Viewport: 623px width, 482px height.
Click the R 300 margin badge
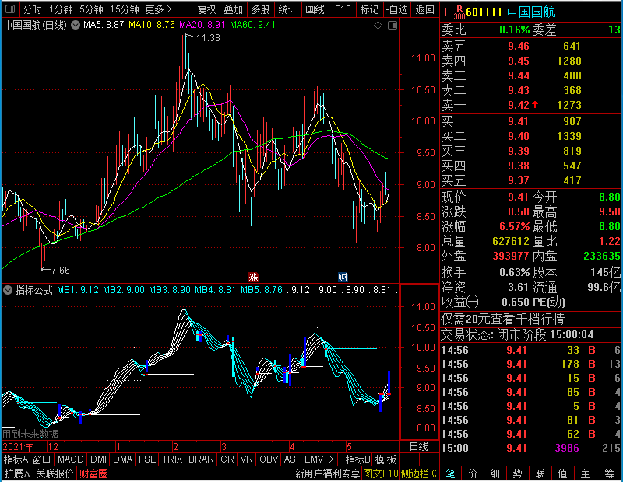(x=459, y=12)
